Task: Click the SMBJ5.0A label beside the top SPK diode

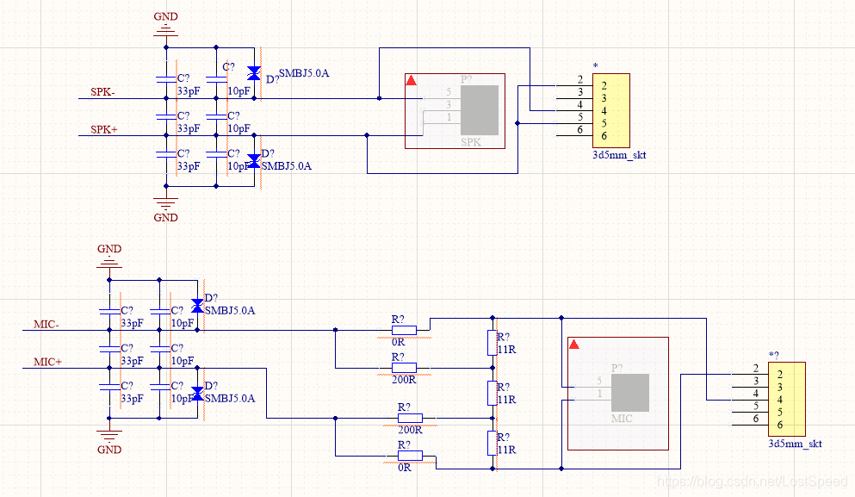Action: point(304,73)
